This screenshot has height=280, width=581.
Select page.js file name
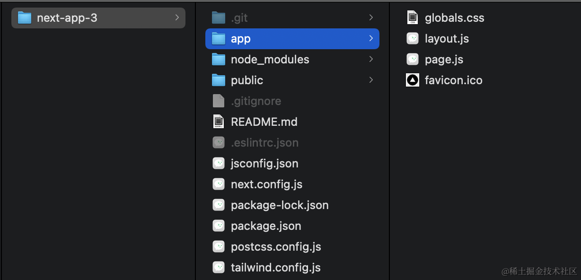click(x=444, y=60)
